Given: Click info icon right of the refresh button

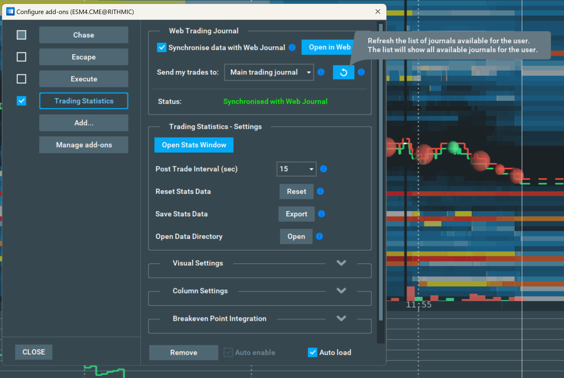Looking at the screenshot, I should pyautogui.click(x=362, y=72).
